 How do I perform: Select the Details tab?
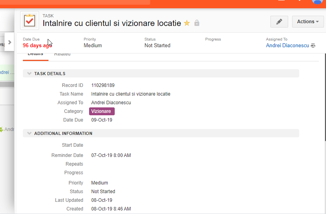(35, 54)
